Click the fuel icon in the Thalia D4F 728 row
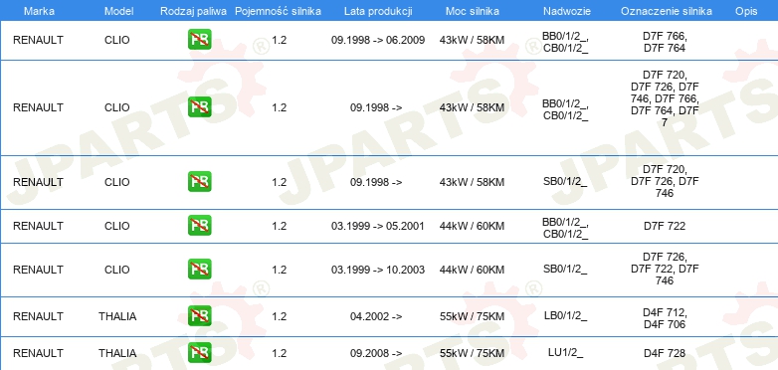 pos(199,353)
